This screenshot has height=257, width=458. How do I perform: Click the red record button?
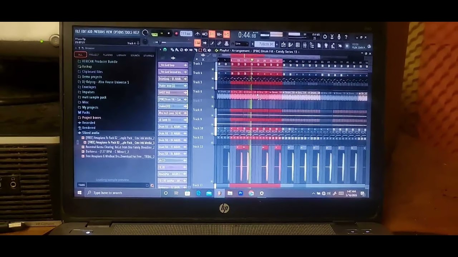tap(176, 33)
